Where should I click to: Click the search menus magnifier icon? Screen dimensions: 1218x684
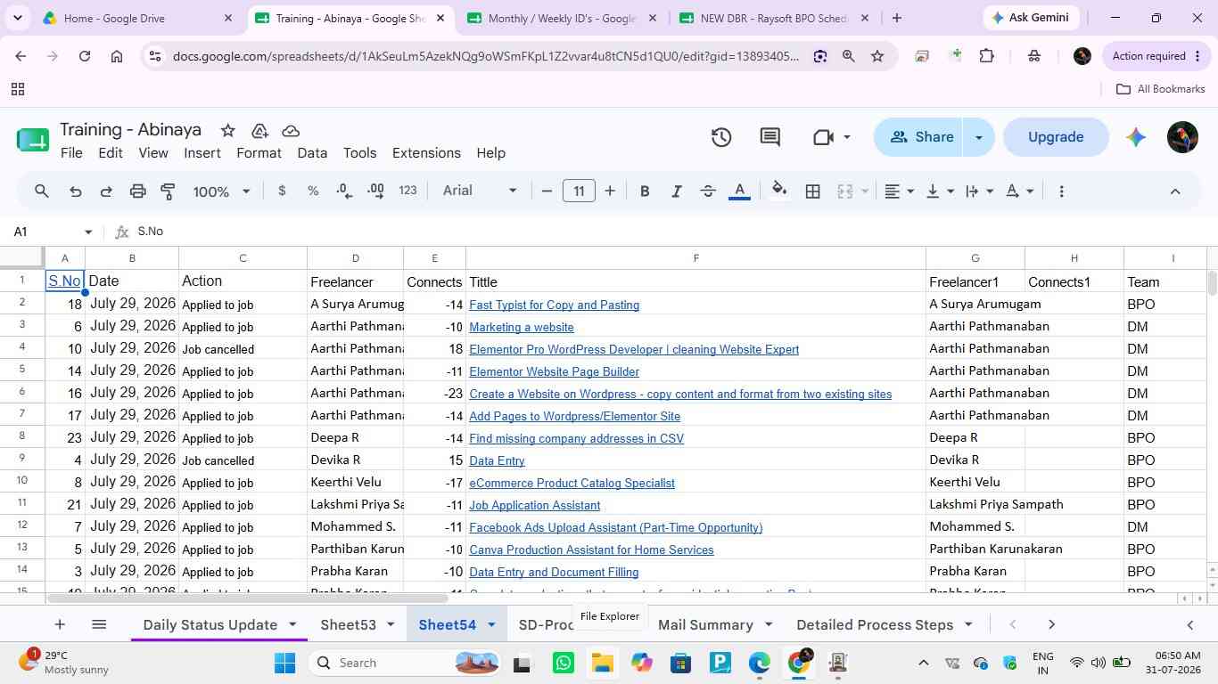(42, 191)
